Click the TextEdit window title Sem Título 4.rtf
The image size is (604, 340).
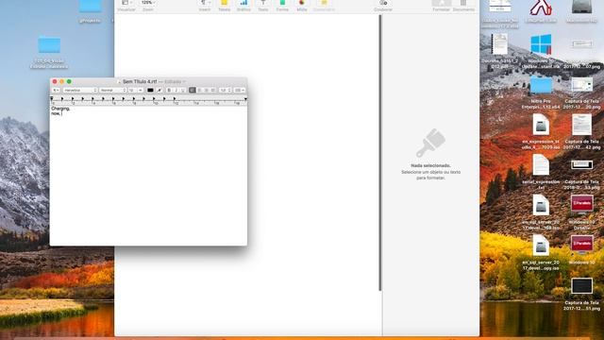tap(140, 82)
